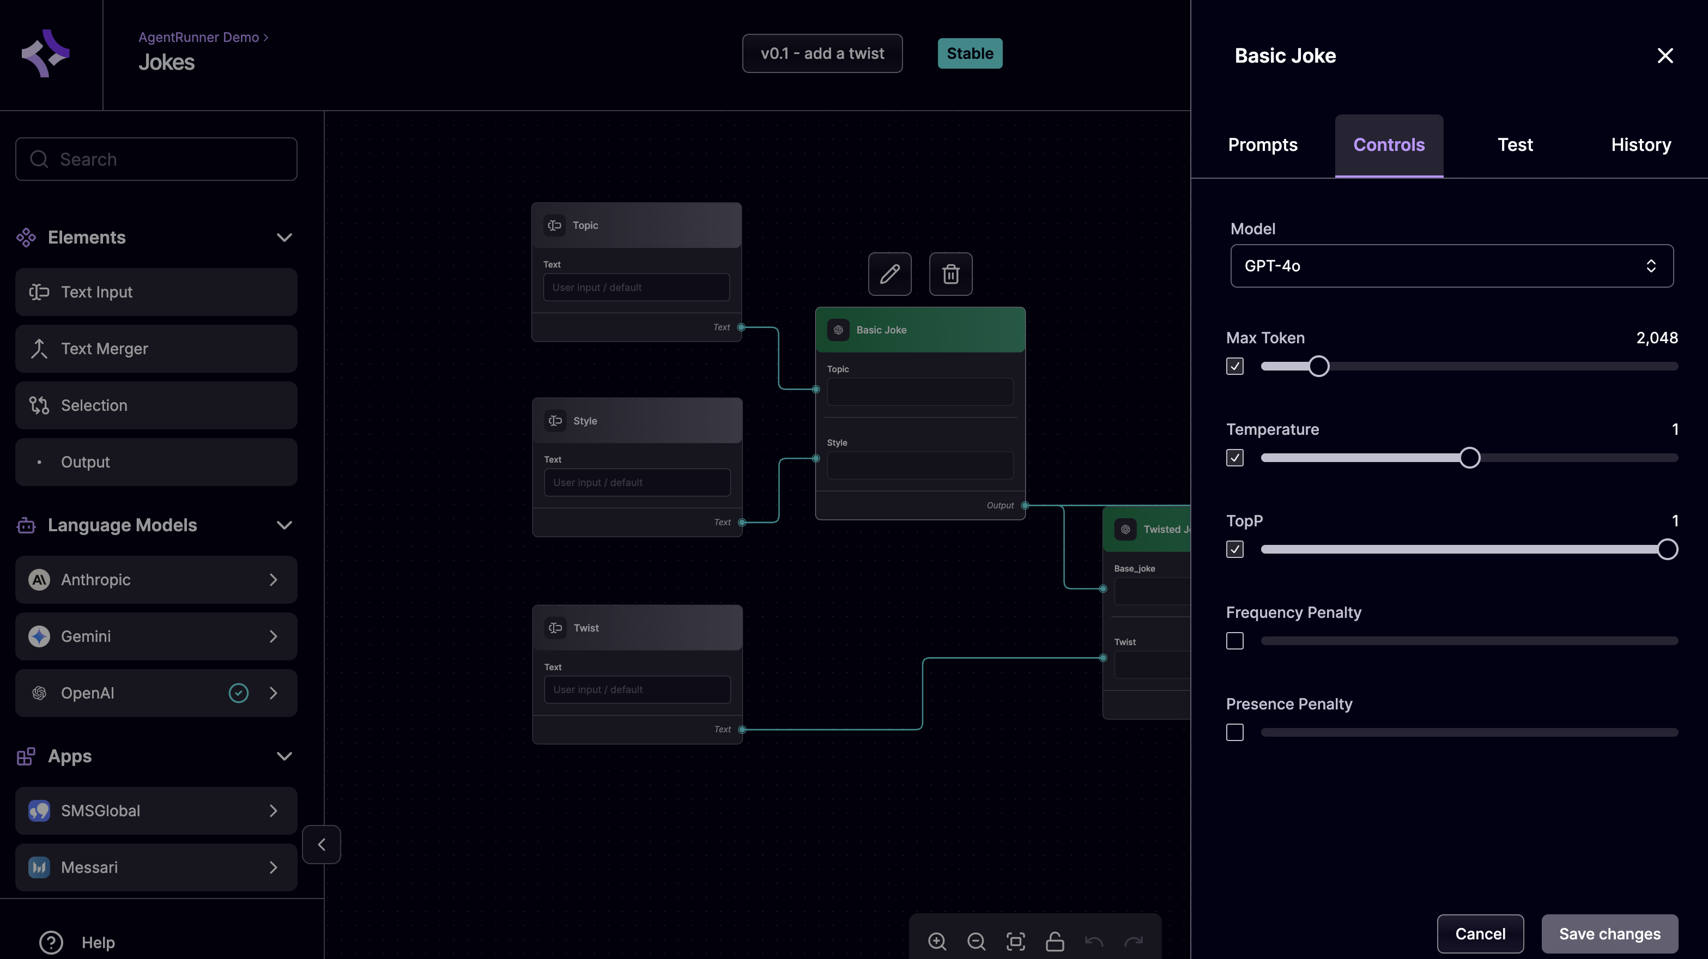This screenshot has height=959, width=1708.
Task: Open the History tab
Action: point(1640,145)
